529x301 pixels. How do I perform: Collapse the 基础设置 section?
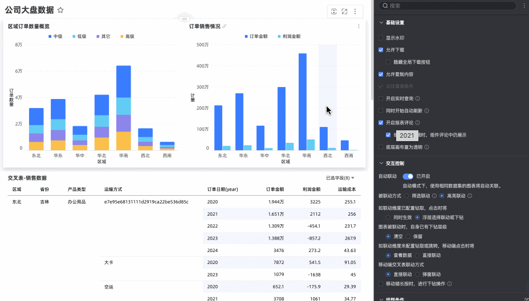click(x=381, y=23)
